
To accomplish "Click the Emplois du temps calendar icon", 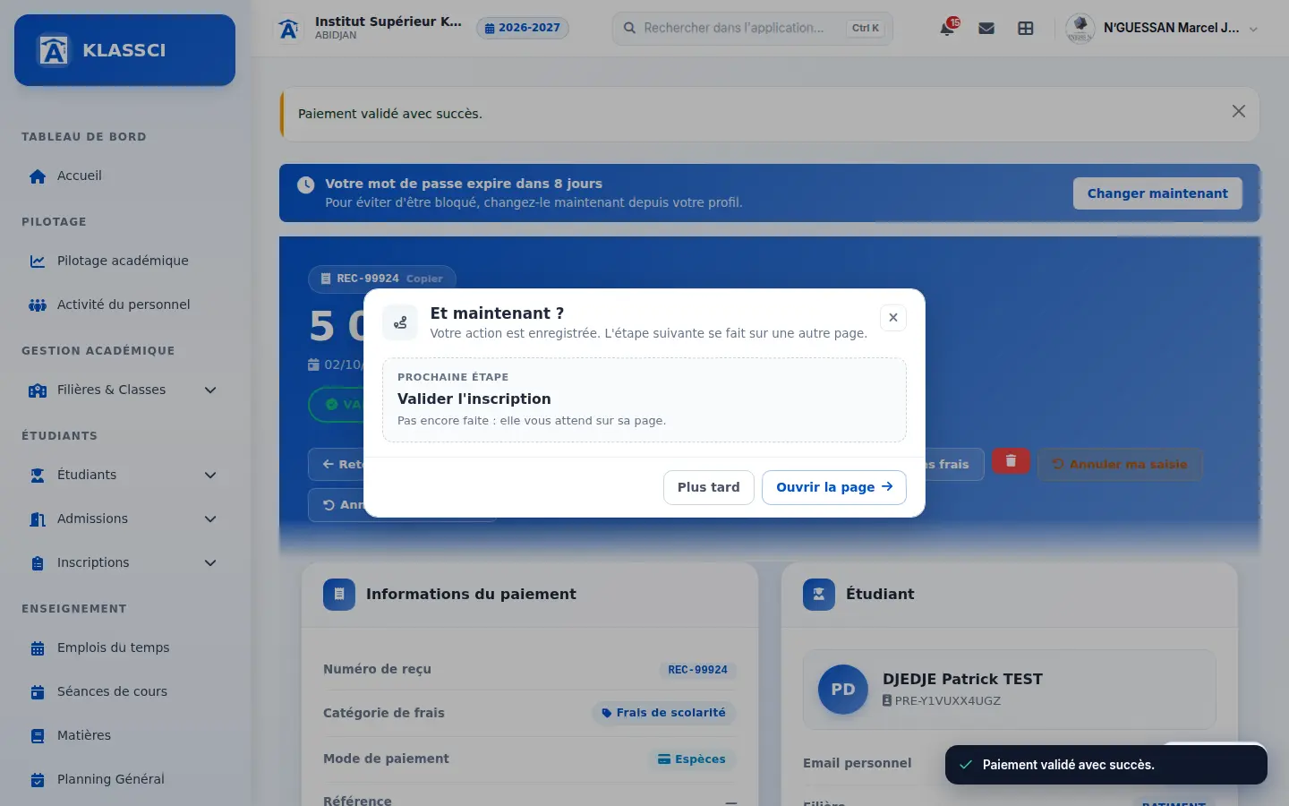I will click(x=38, y=648).
